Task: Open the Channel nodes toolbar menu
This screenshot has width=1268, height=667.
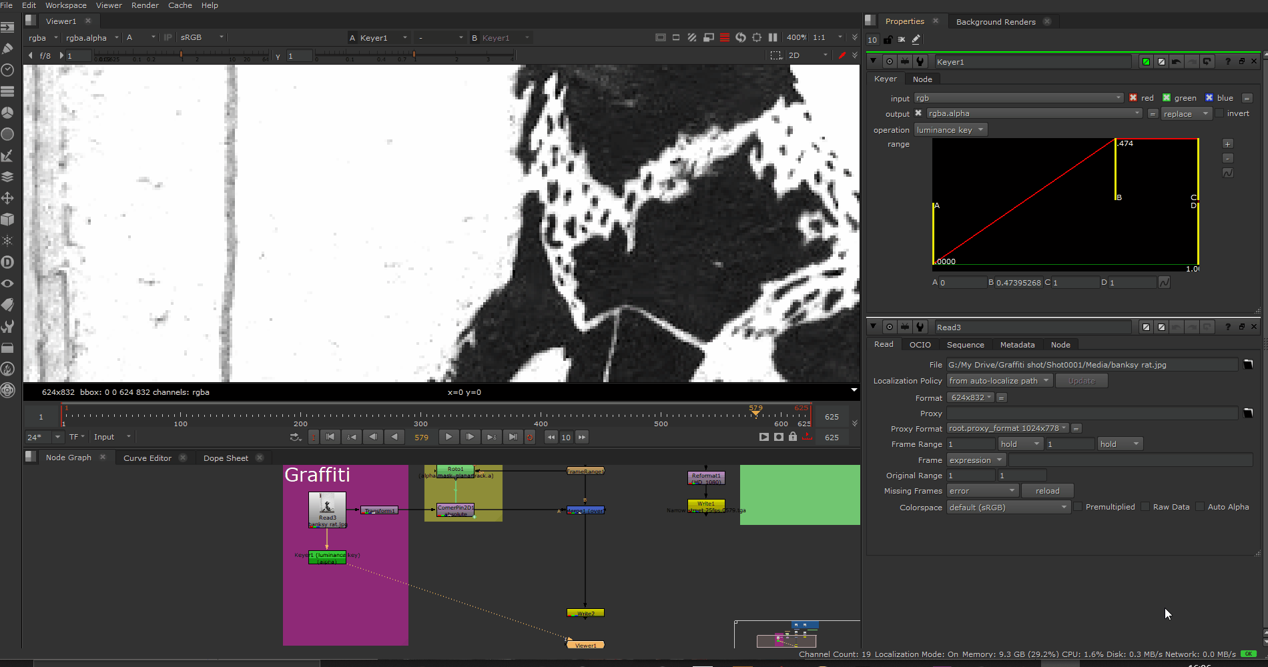Action: click(7, 91)
